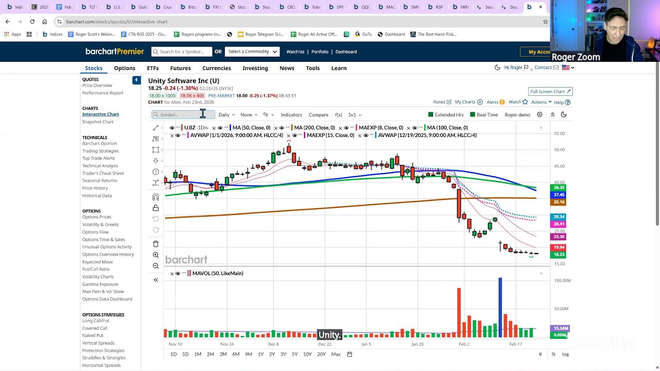The height and width of the screenshot is (371, 660).
Task: Open Select a Commodity dropdown
Action: click(x=252, y=52)
